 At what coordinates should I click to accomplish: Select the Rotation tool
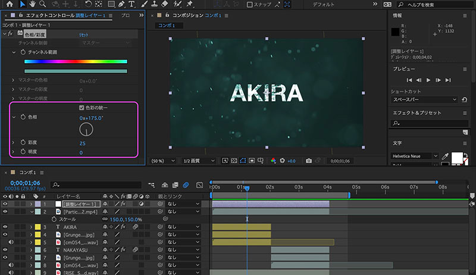coord(88,4)
